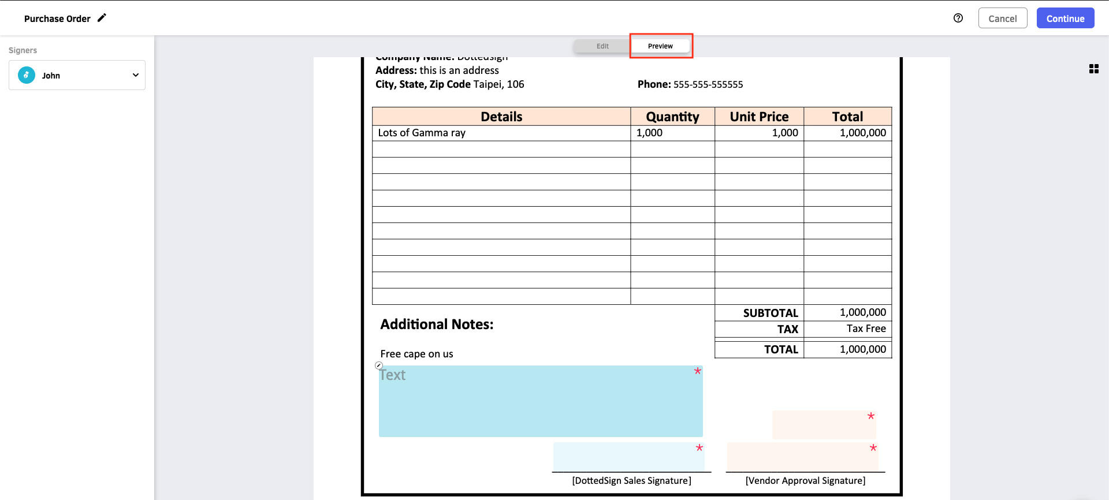Click the Total column header
Screen dimensions: 1109x500
(847, 117)
